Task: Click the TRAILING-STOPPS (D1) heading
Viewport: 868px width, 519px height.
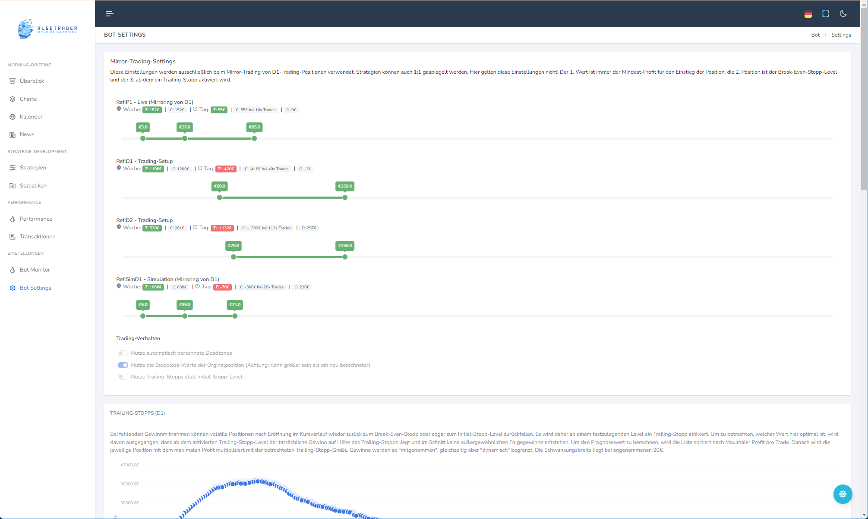Action: pos(137,413)
